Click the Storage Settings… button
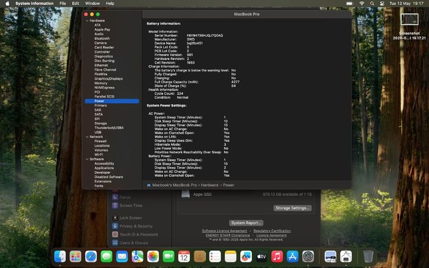Screen dimensions: 429x268 tap(292, 208)
